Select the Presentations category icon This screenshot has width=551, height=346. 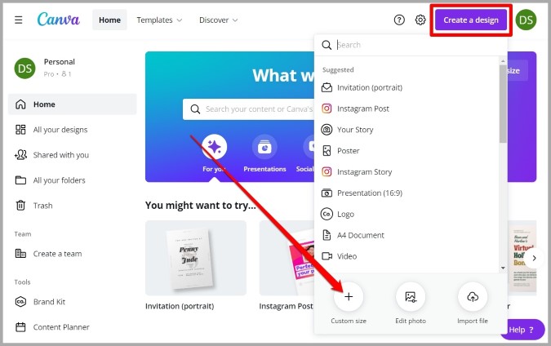point(264,147)
